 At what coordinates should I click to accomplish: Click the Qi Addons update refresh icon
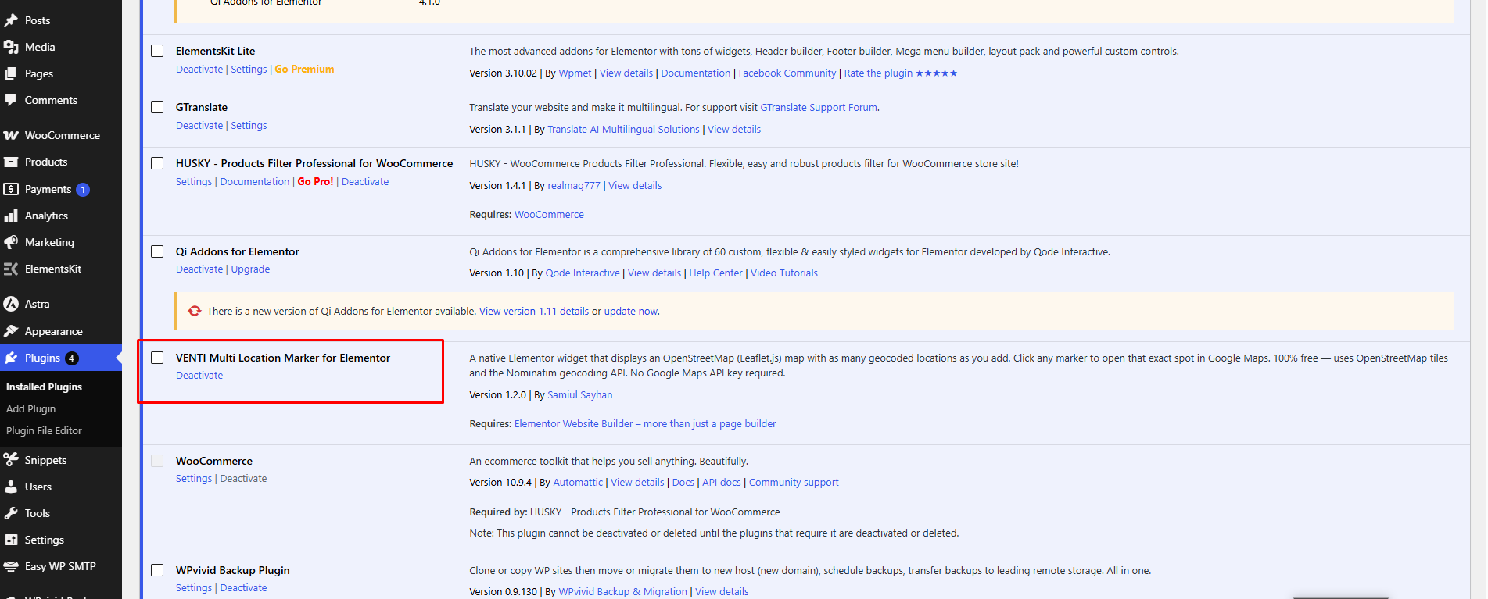coord(195,311)
